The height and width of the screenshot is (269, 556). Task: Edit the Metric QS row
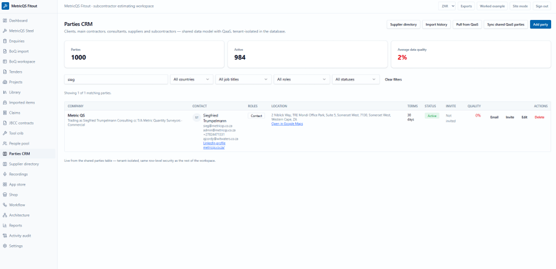point(525,117)
